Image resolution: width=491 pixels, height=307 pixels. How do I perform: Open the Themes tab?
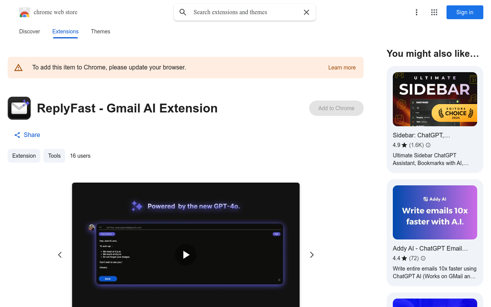(x=101, y=31)
